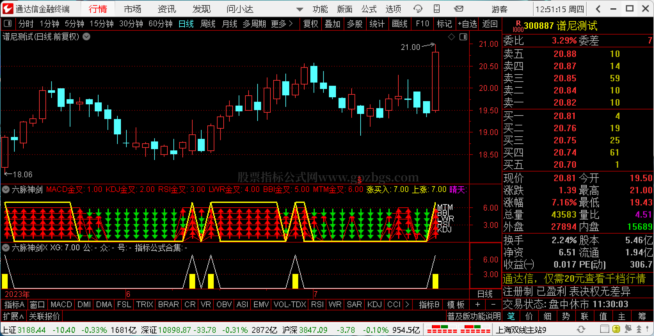Expand the 六脉神剑X indicator settings circle
Viewport: 654px width, 336px height.
(6, 248)
